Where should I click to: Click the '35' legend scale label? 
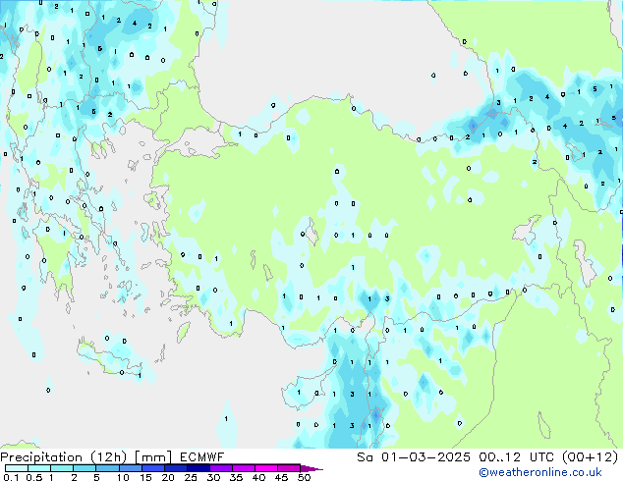point(236,477)
